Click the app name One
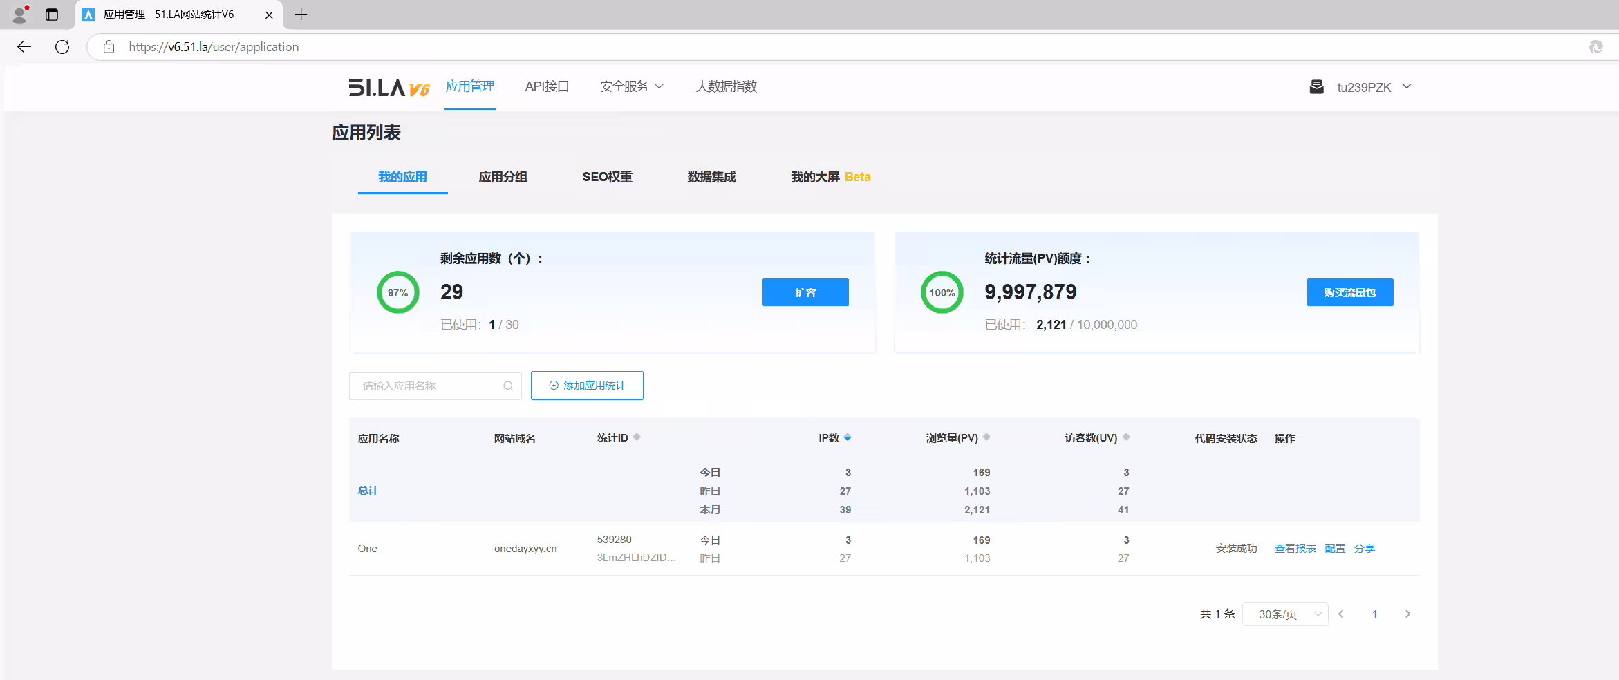This screenshot has height=680, width=1619. (x=368, y=549)
